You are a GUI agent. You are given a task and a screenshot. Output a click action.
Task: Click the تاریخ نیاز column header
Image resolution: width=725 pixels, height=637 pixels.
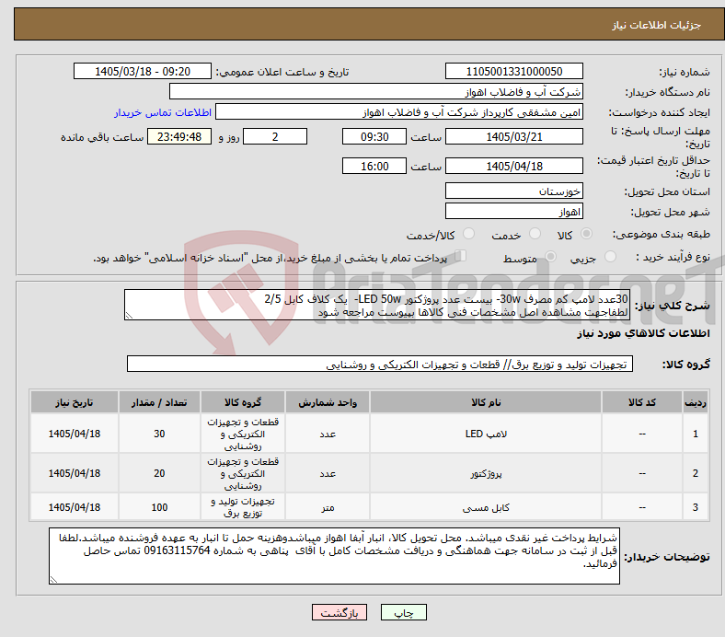(75, 402)
